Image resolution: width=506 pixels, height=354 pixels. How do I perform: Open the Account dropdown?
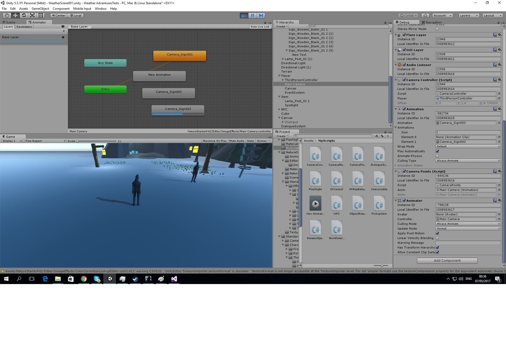pyautogui.click(x=442, y=16)
